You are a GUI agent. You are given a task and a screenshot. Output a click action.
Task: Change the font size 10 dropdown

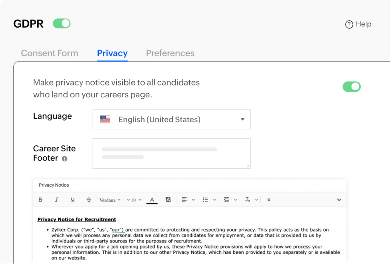134,200
